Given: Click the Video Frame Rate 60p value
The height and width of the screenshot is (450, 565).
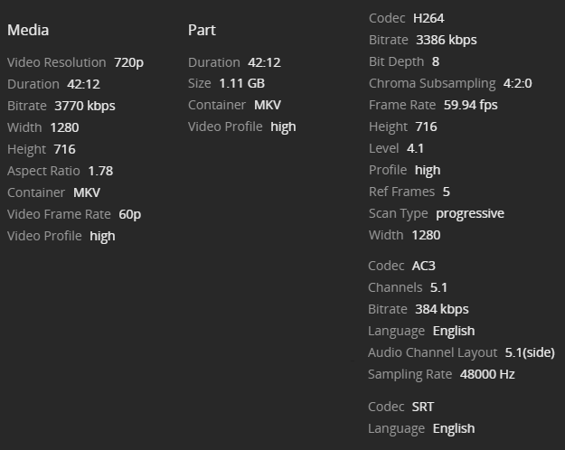Looking at the screenshot, I should click(129, 214).
